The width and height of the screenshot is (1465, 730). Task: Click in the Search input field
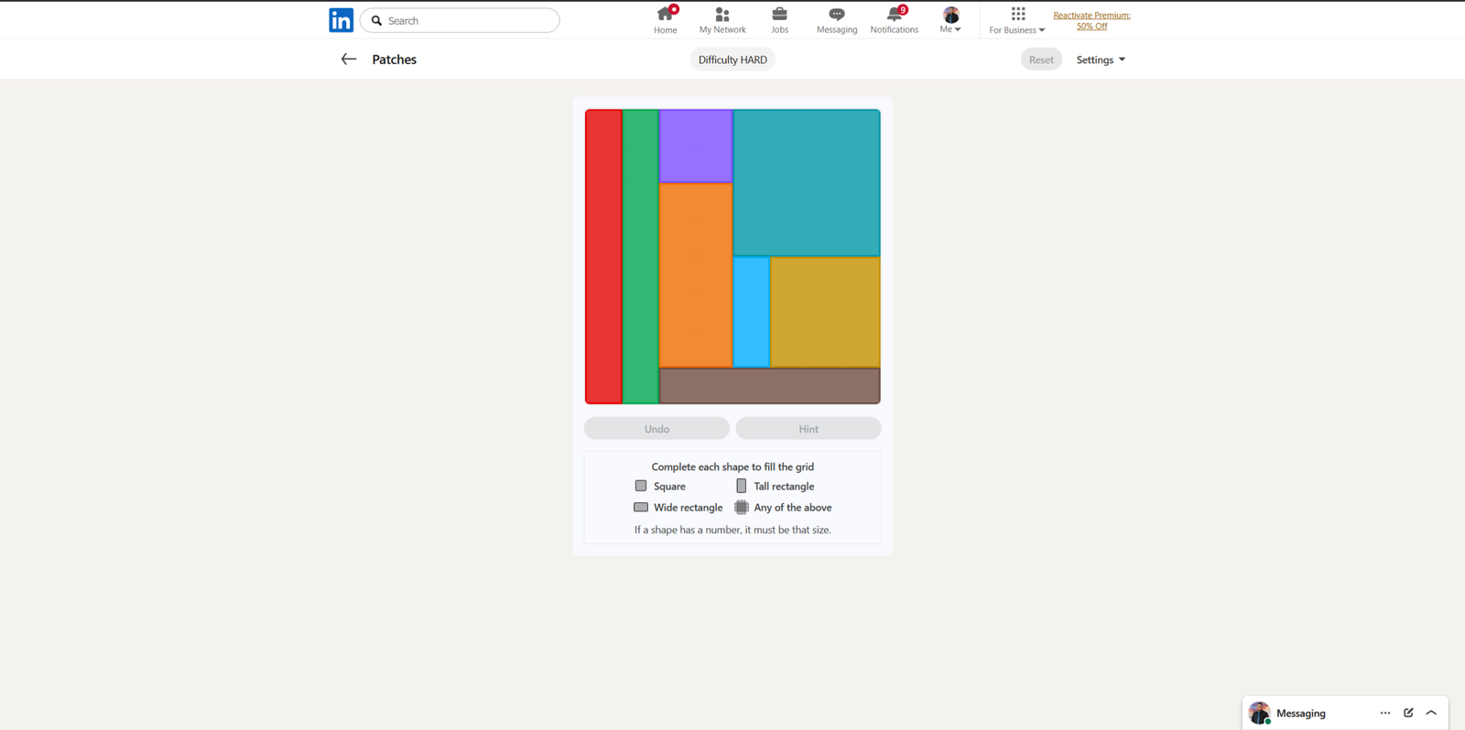[467, 20]
